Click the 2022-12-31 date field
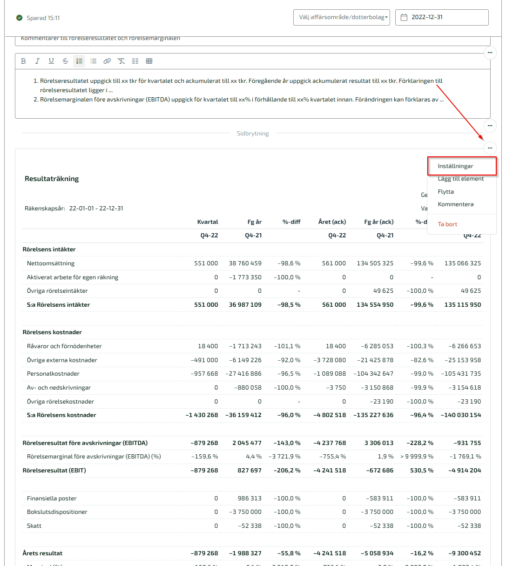506x566 pixels. pos(442,17)
